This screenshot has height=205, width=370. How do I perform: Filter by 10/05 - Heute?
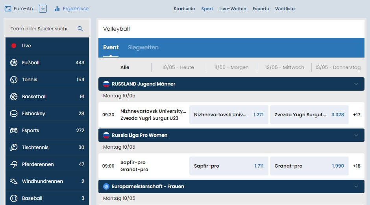(178, 67)
